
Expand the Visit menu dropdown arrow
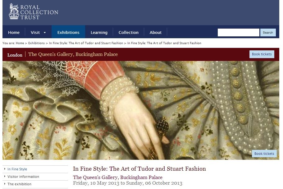[45, 33]
